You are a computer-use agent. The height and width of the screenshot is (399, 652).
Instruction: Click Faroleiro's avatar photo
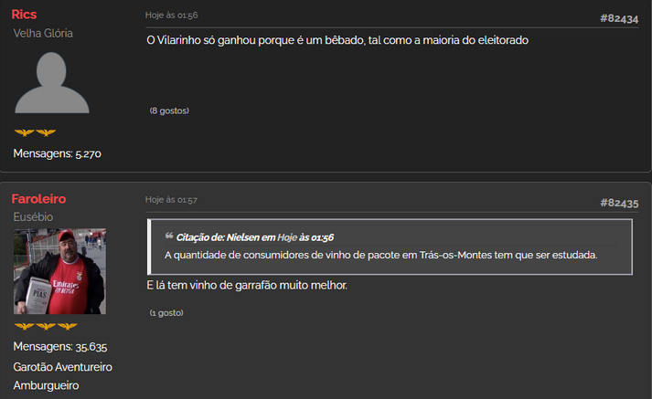point(59,271)
